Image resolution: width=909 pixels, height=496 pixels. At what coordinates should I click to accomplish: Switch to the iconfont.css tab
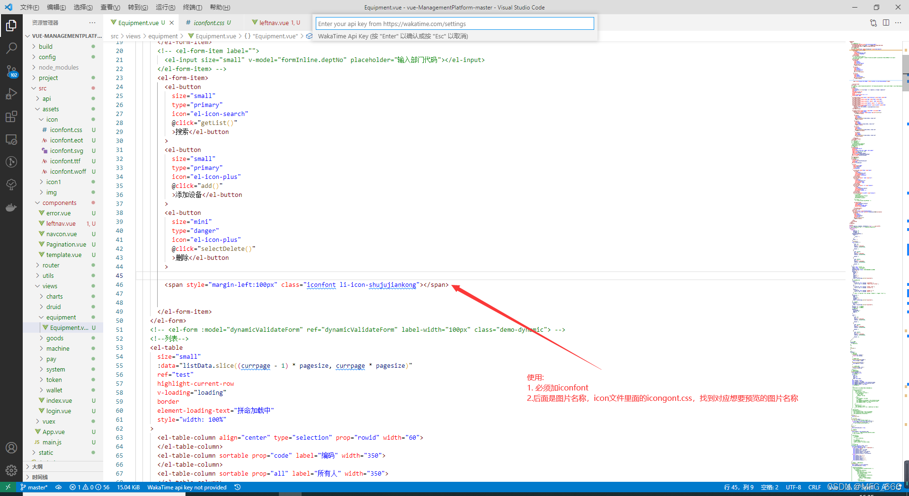tap(209, 23)
